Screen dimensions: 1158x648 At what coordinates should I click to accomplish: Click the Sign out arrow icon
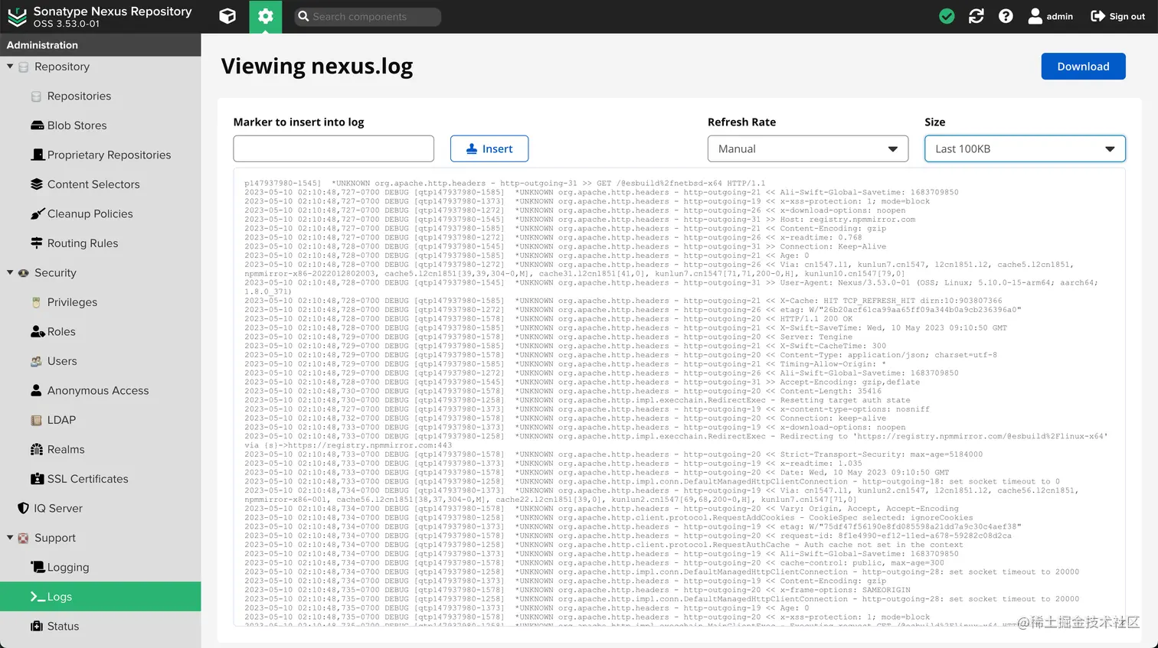point(1097,16)
